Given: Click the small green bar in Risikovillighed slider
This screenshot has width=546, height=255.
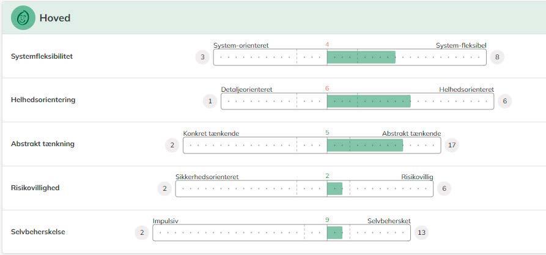Looking at the screenshot, I should (x=334, y=188).
